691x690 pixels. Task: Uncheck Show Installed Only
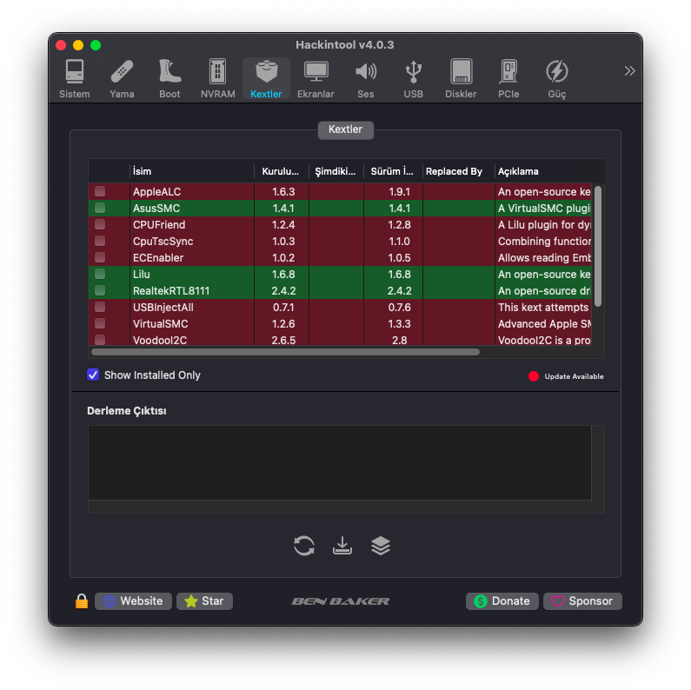tap(93, 375)
